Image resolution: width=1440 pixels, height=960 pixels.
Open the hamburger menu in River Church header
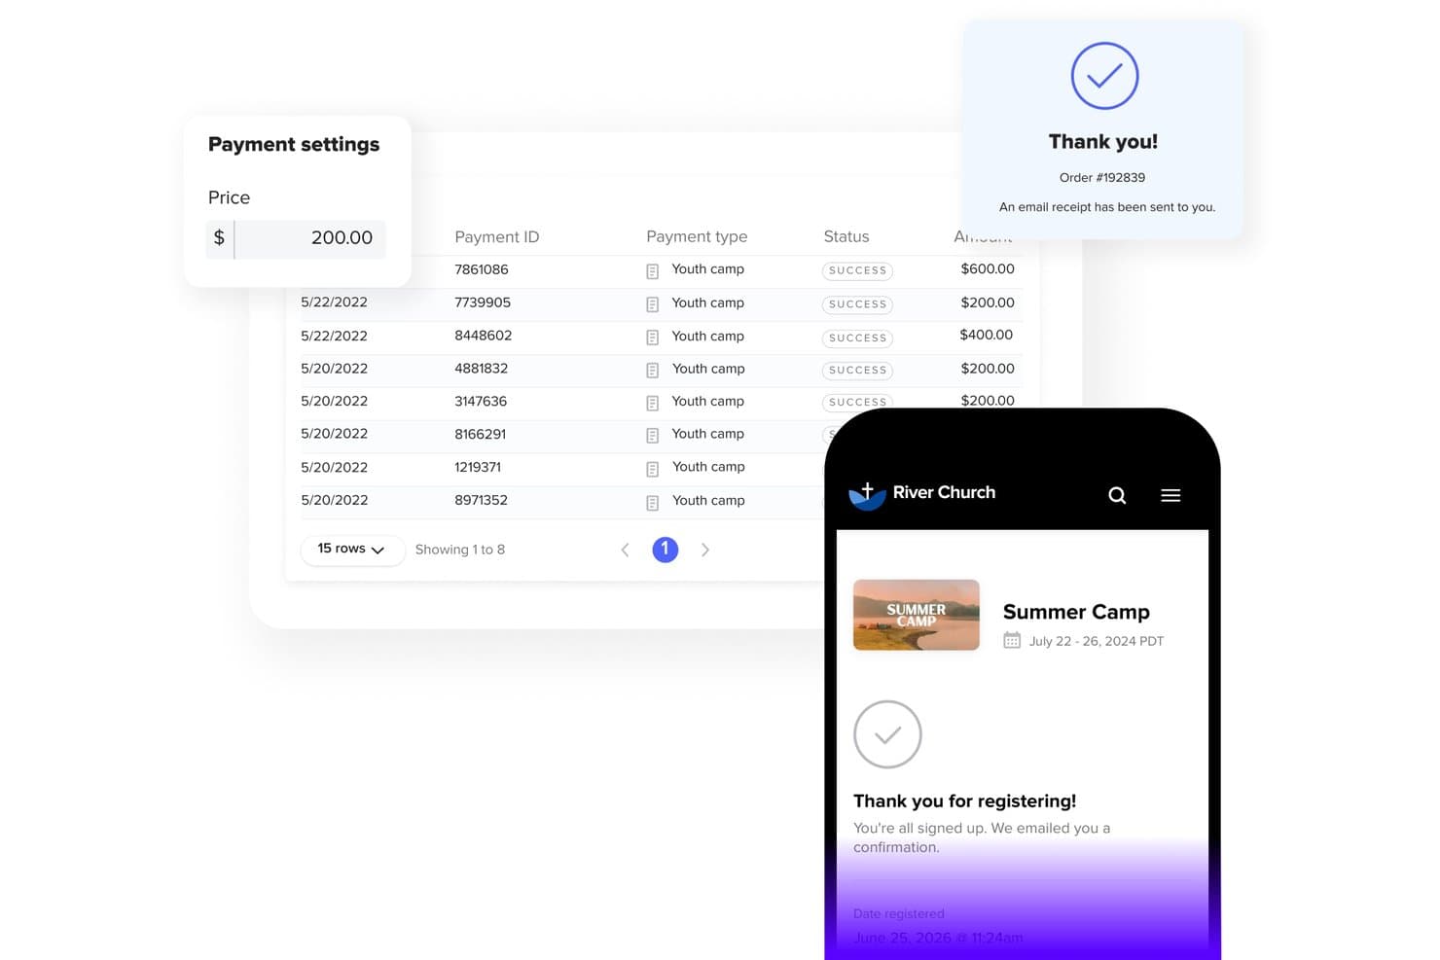[x=1170, y=495]
